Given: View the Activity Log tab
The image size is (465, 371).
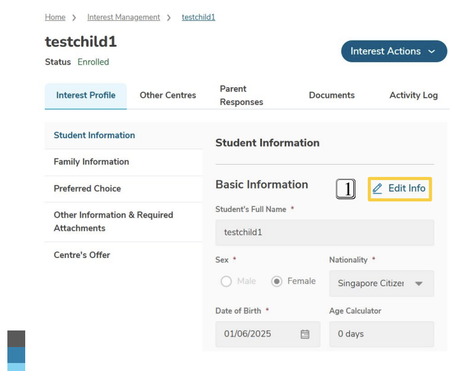Looking at the screenshot, I should tap(413, 95).
